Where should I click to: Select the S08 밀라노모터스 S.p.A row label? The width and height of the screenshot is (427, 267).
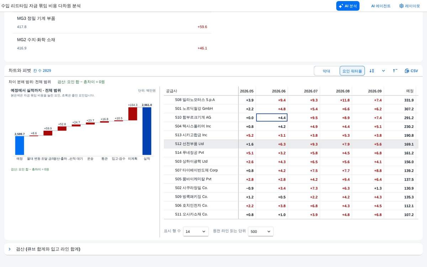195,100
